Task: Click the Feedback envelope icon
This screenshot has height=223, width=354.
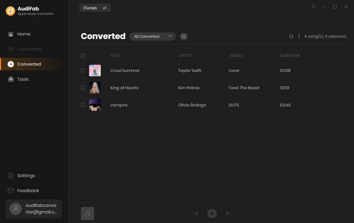Action: click(x=10, y=190)
